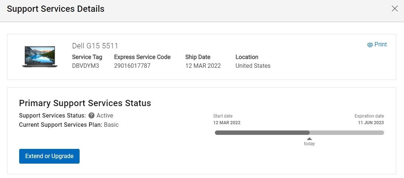This screenshot has width=404, height=178.
Task: Click the service tag DBVDYM3
Action: coord(85,66)
